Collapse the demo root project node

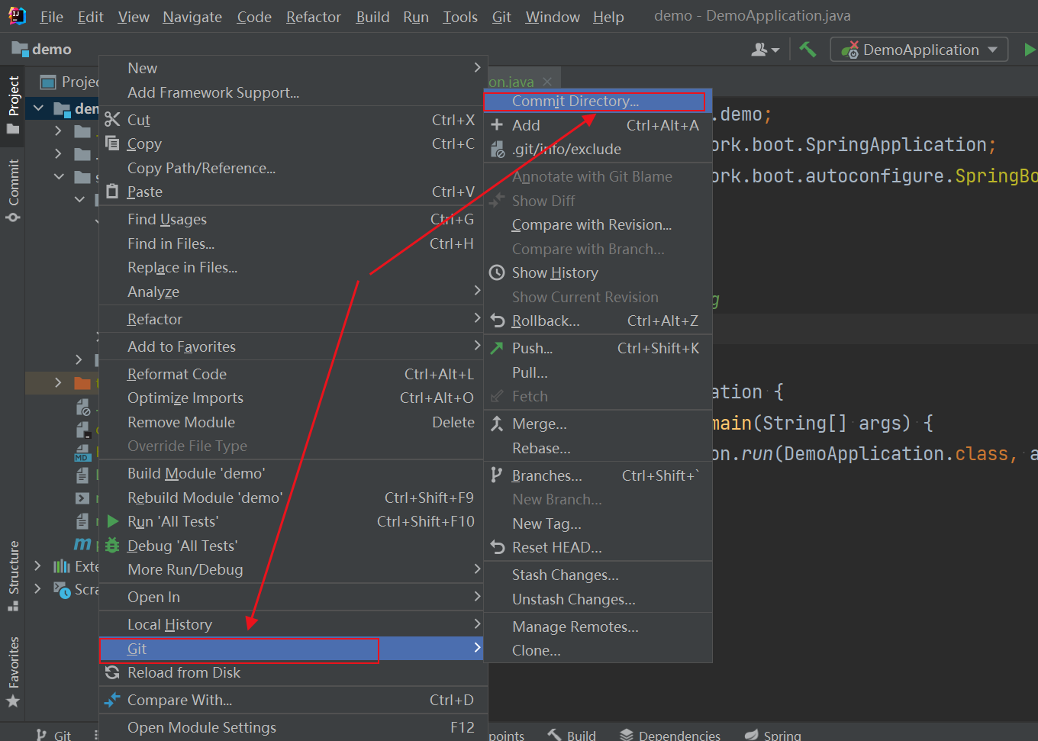coord(38,108)
